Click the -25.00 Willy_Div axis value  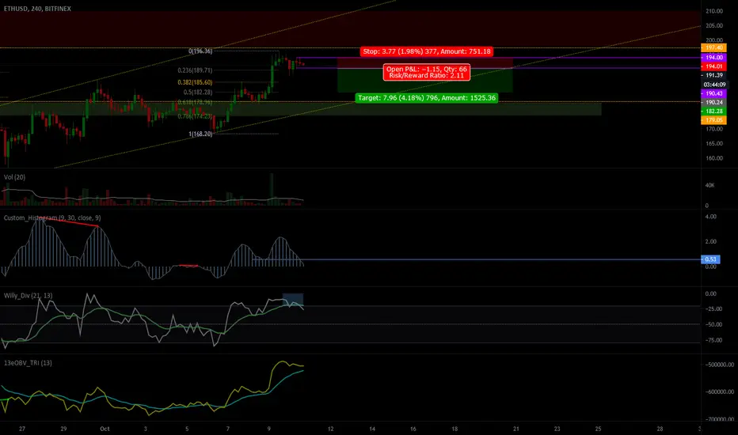tap(713, 309)
